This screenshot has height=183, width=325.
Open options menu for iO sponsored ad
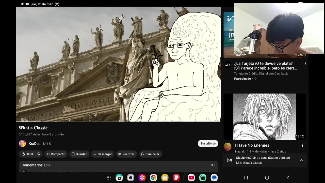[305, 64]
